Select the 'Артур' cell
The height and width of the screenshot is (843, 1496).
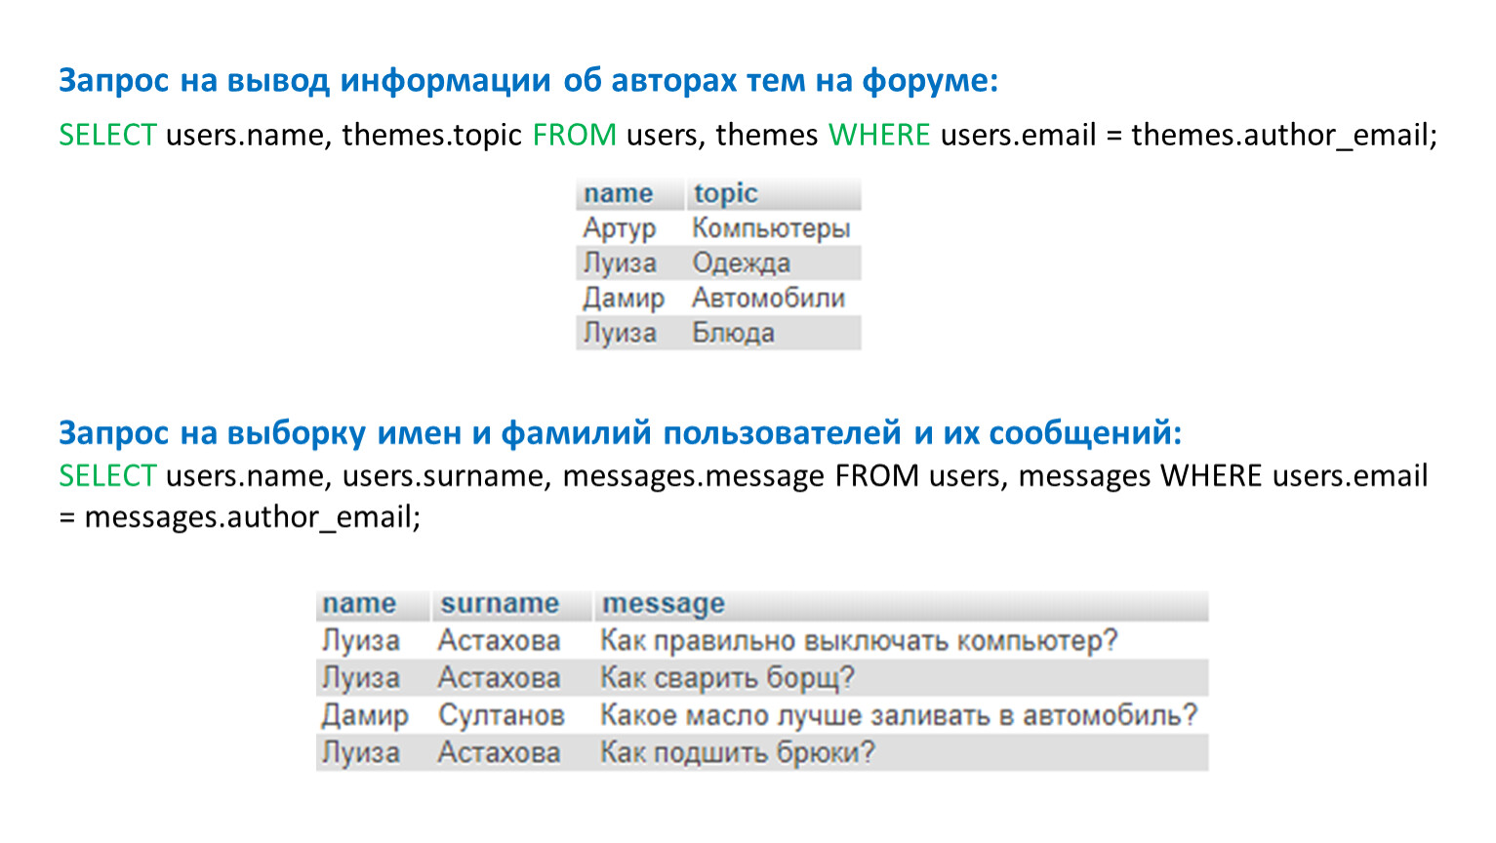pos(619,228)
